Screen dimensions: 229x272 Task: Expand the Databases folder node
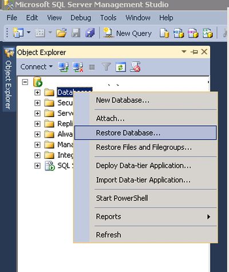37,92
